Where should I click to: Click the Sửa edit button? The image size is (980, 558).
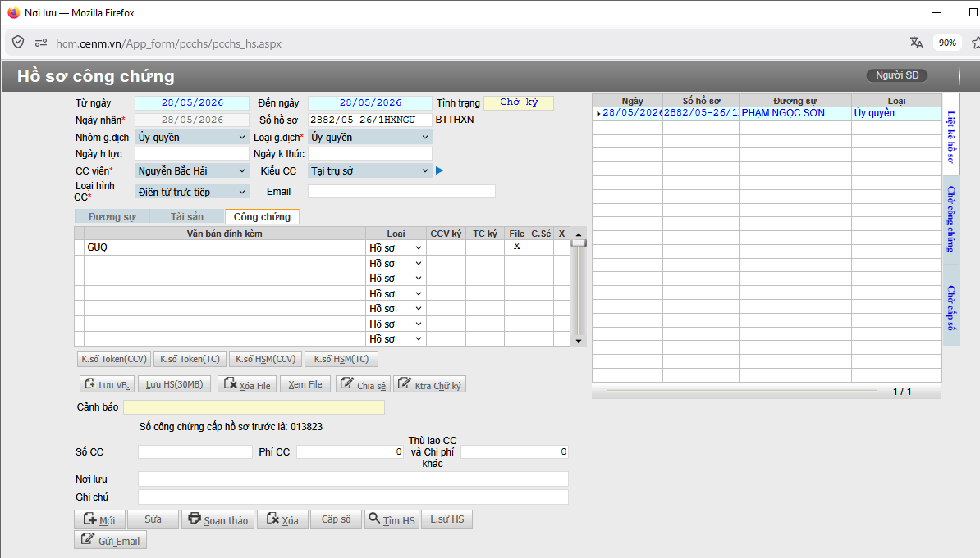[153, 519]
